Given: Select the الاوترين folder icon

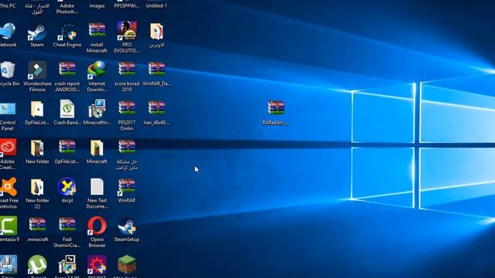Looking at the screenshot, I should 156,32.
